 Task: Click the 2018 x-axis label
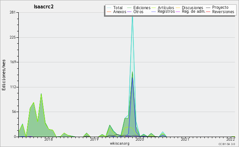click(49, 139)
